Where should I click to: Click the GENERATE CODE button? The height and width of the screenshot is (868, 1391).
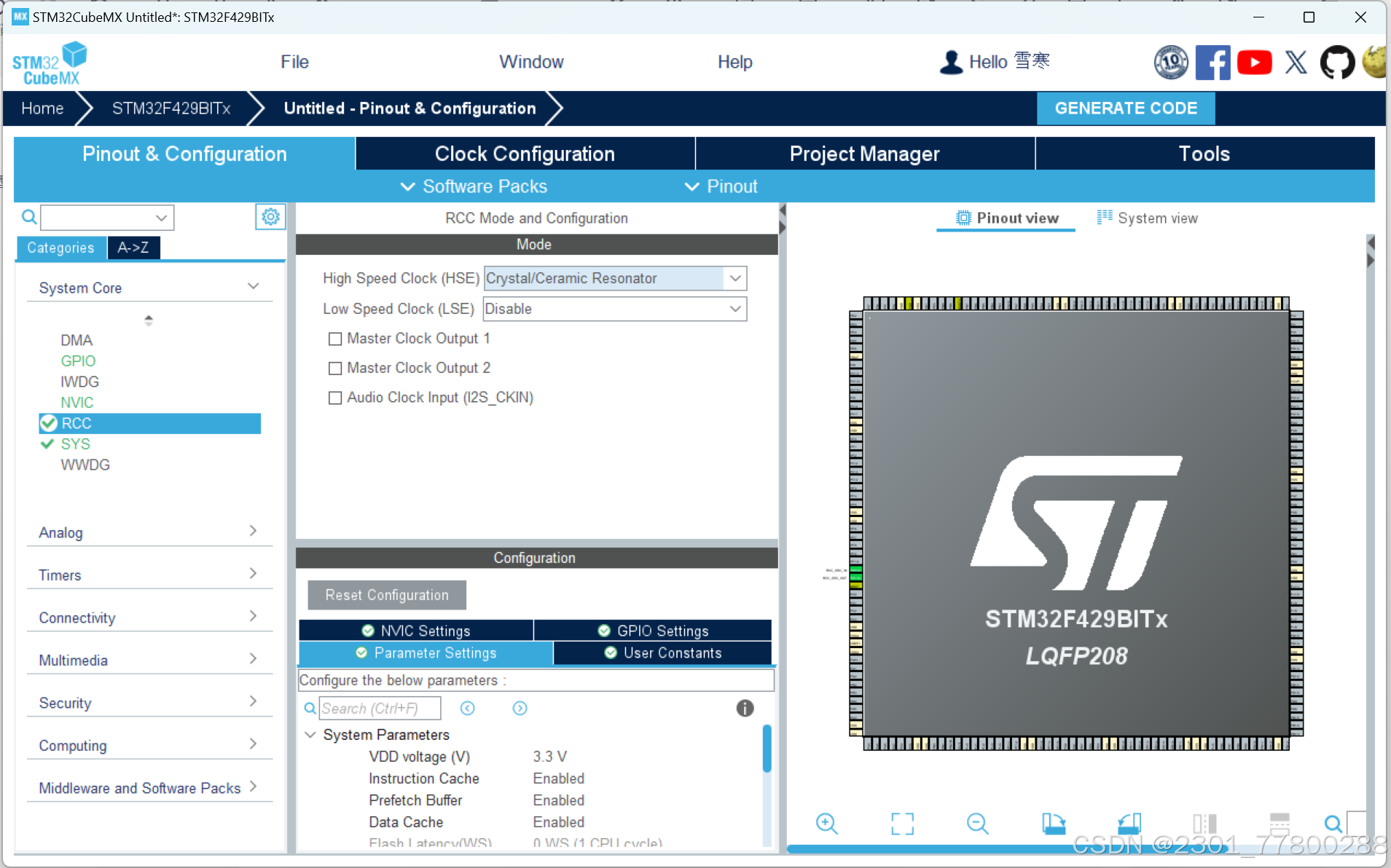1126,108
